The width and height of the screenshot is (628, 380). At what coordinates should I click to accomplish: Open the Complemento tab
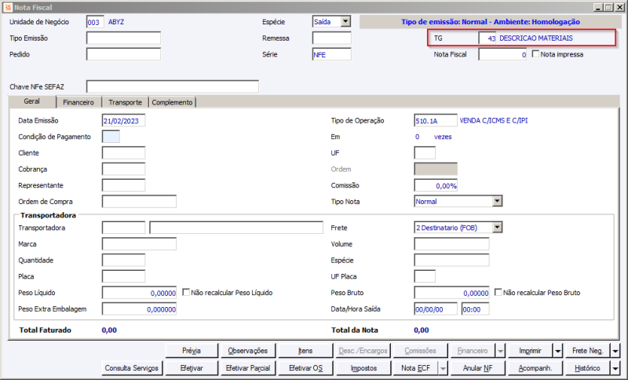172,103
